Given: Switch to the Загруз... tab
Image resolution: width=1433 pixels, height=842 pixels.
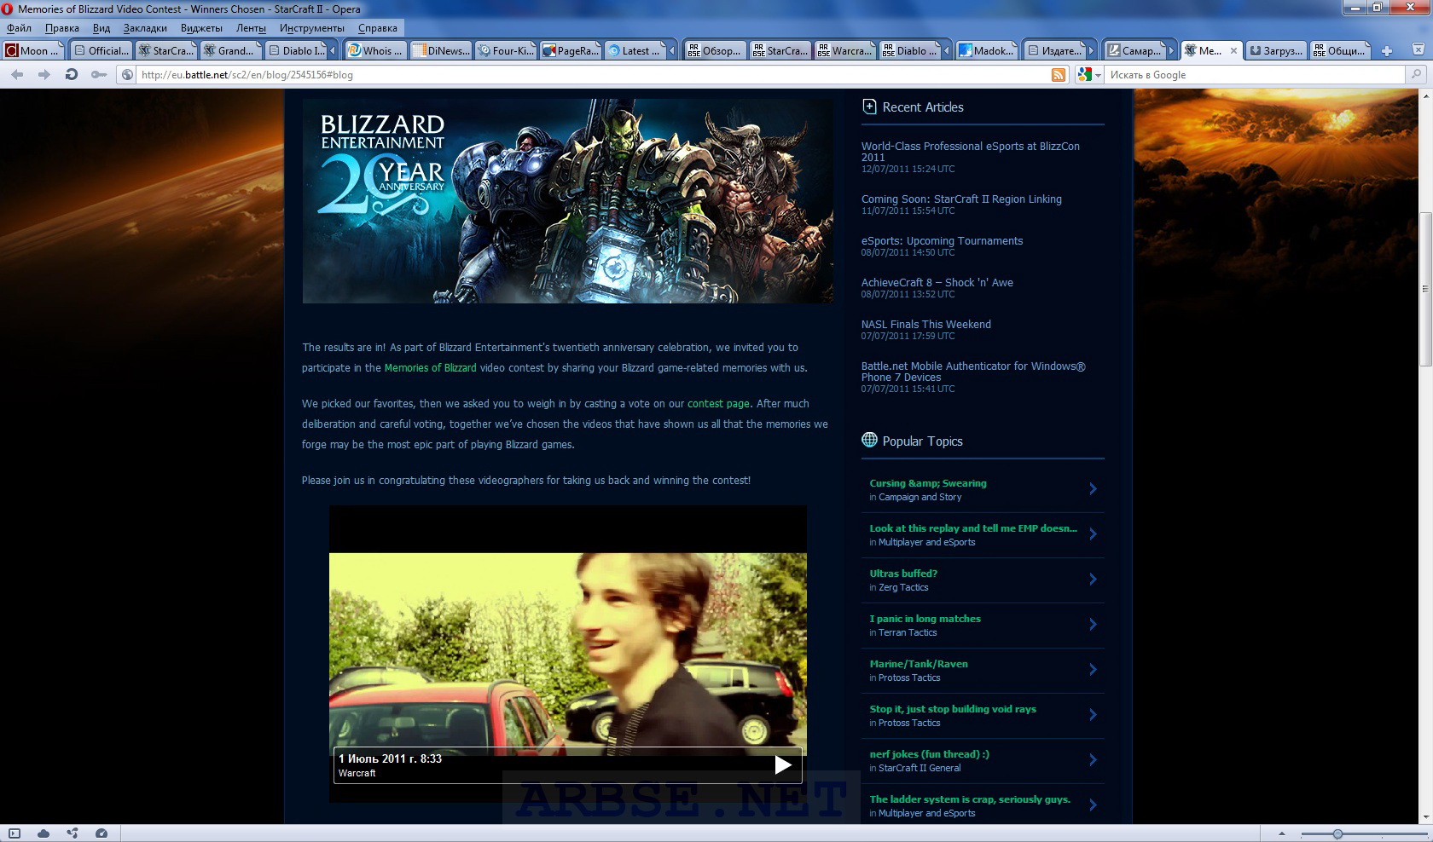Looking at the screenshot, I should click(x=1276, y=51).
